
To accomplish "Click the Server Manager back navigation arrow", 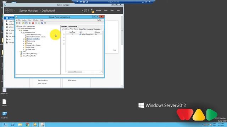I will pyautogui.click(x=7, y=10).
